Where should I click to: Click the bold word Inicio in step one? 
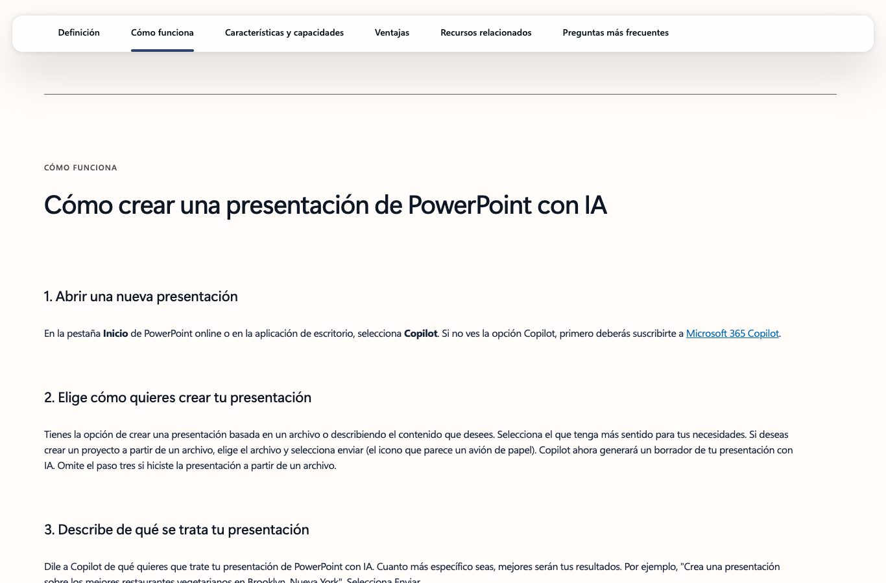[115, 334]
